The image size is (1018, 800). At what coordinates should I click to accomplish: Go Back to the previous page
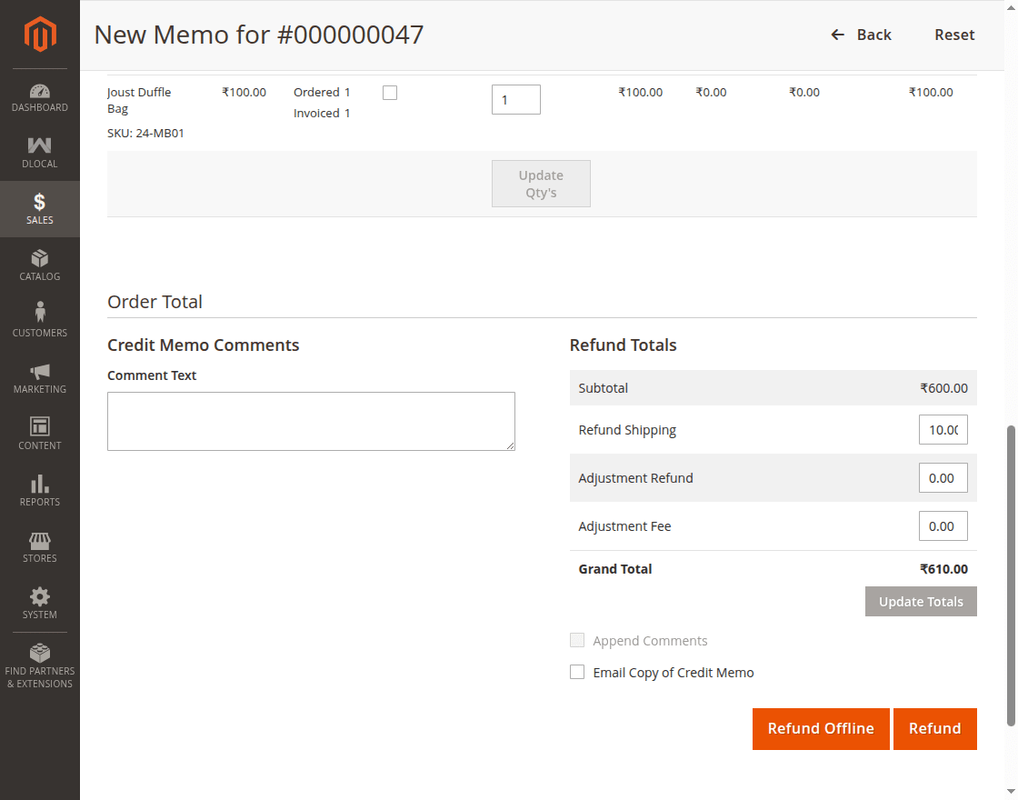point(861,35)
